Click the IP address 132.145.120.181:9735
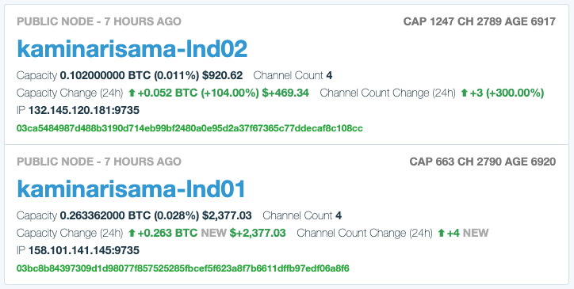Image resolution: width=574 pixels, height=289 pixels. pyautogui.click(x=84, y=111)
